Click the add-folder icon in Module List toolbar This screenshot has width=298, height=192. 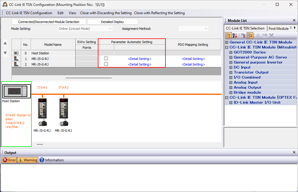pos(264,35)
